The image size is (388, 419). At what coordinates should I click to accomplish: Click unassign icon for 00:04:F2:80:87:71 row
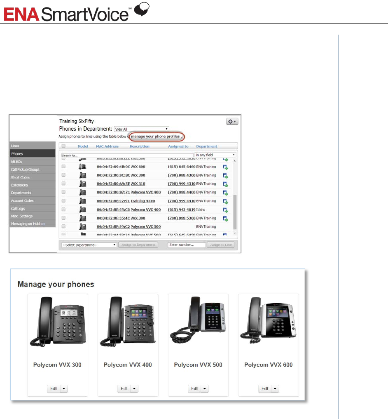click(225, 193)
